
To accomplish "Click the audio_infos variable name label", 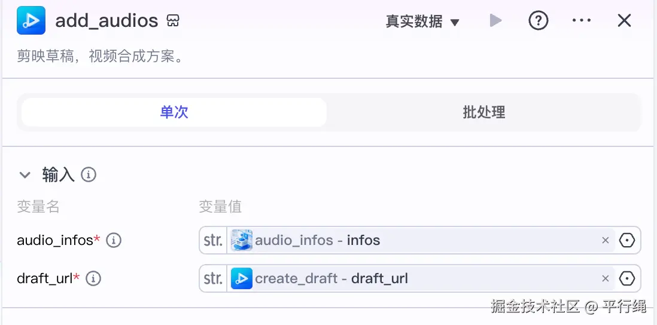I will click(55, 240).
